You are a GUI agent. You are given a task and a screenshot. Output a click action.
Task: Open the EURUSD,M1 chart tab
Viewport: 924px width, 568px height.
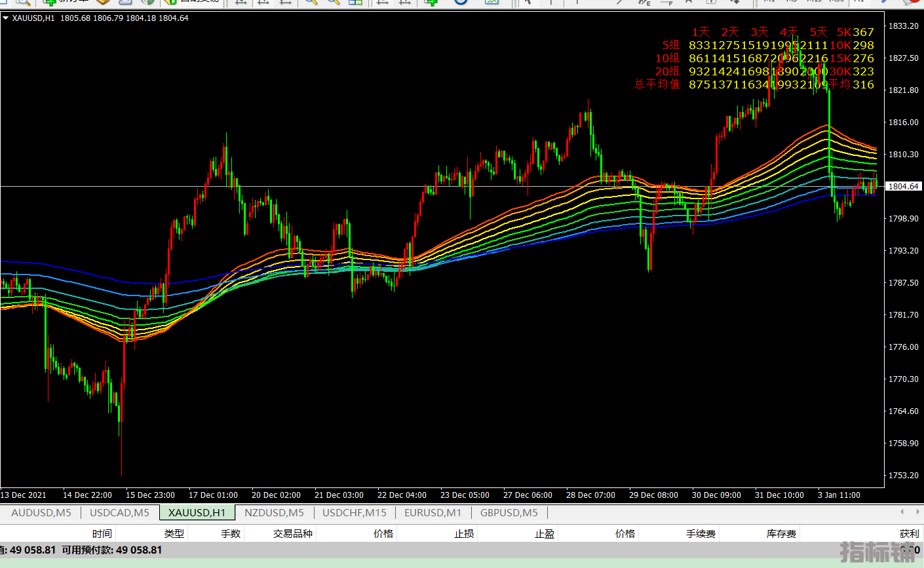click(433, 513)
